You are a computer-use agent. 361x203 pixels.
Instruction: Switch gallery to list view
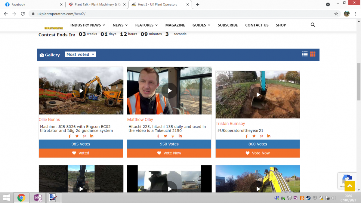click(305, 54)
